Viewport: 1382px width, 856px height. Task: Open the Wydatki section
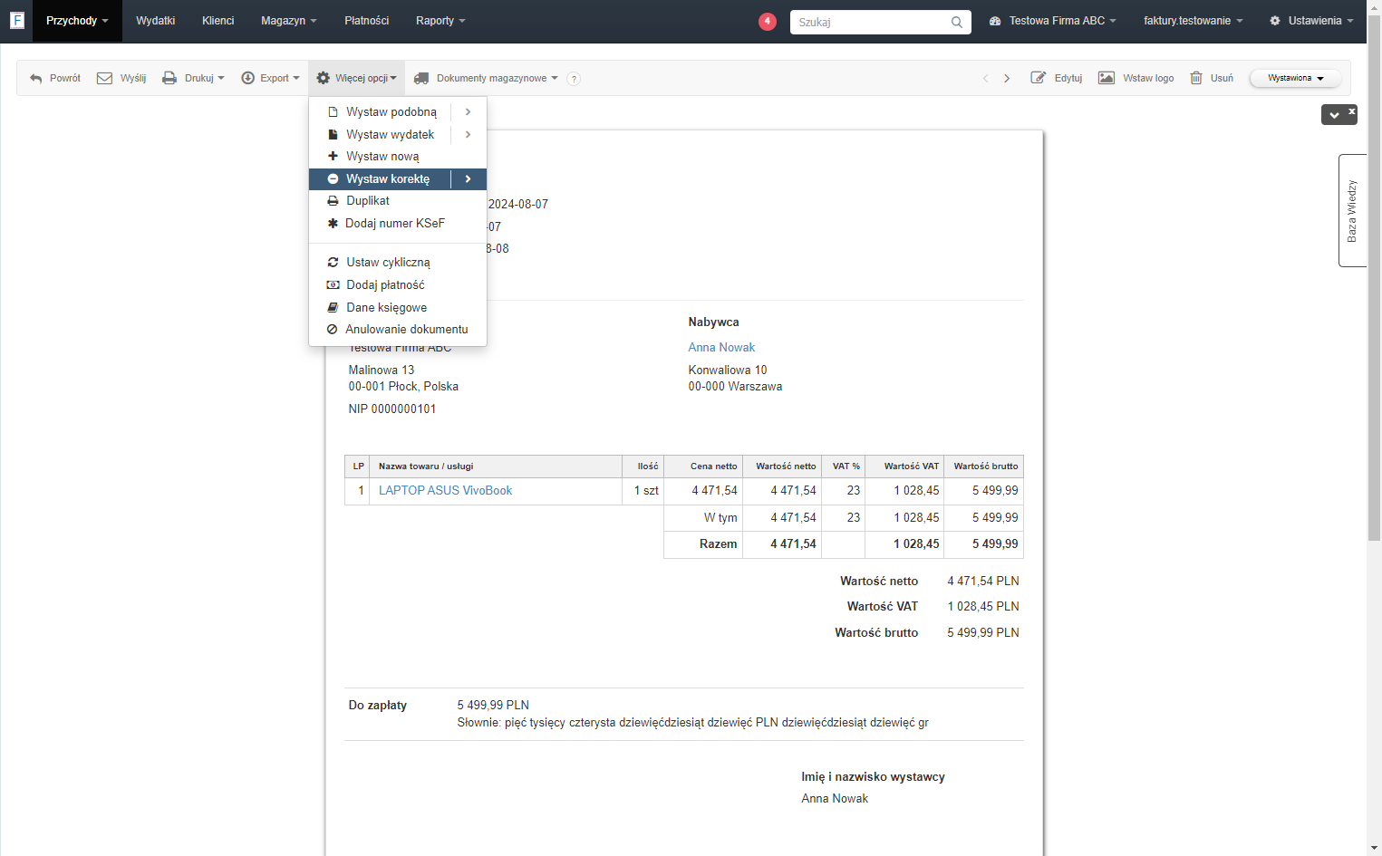pyautogui.click(x=155, y=21)
